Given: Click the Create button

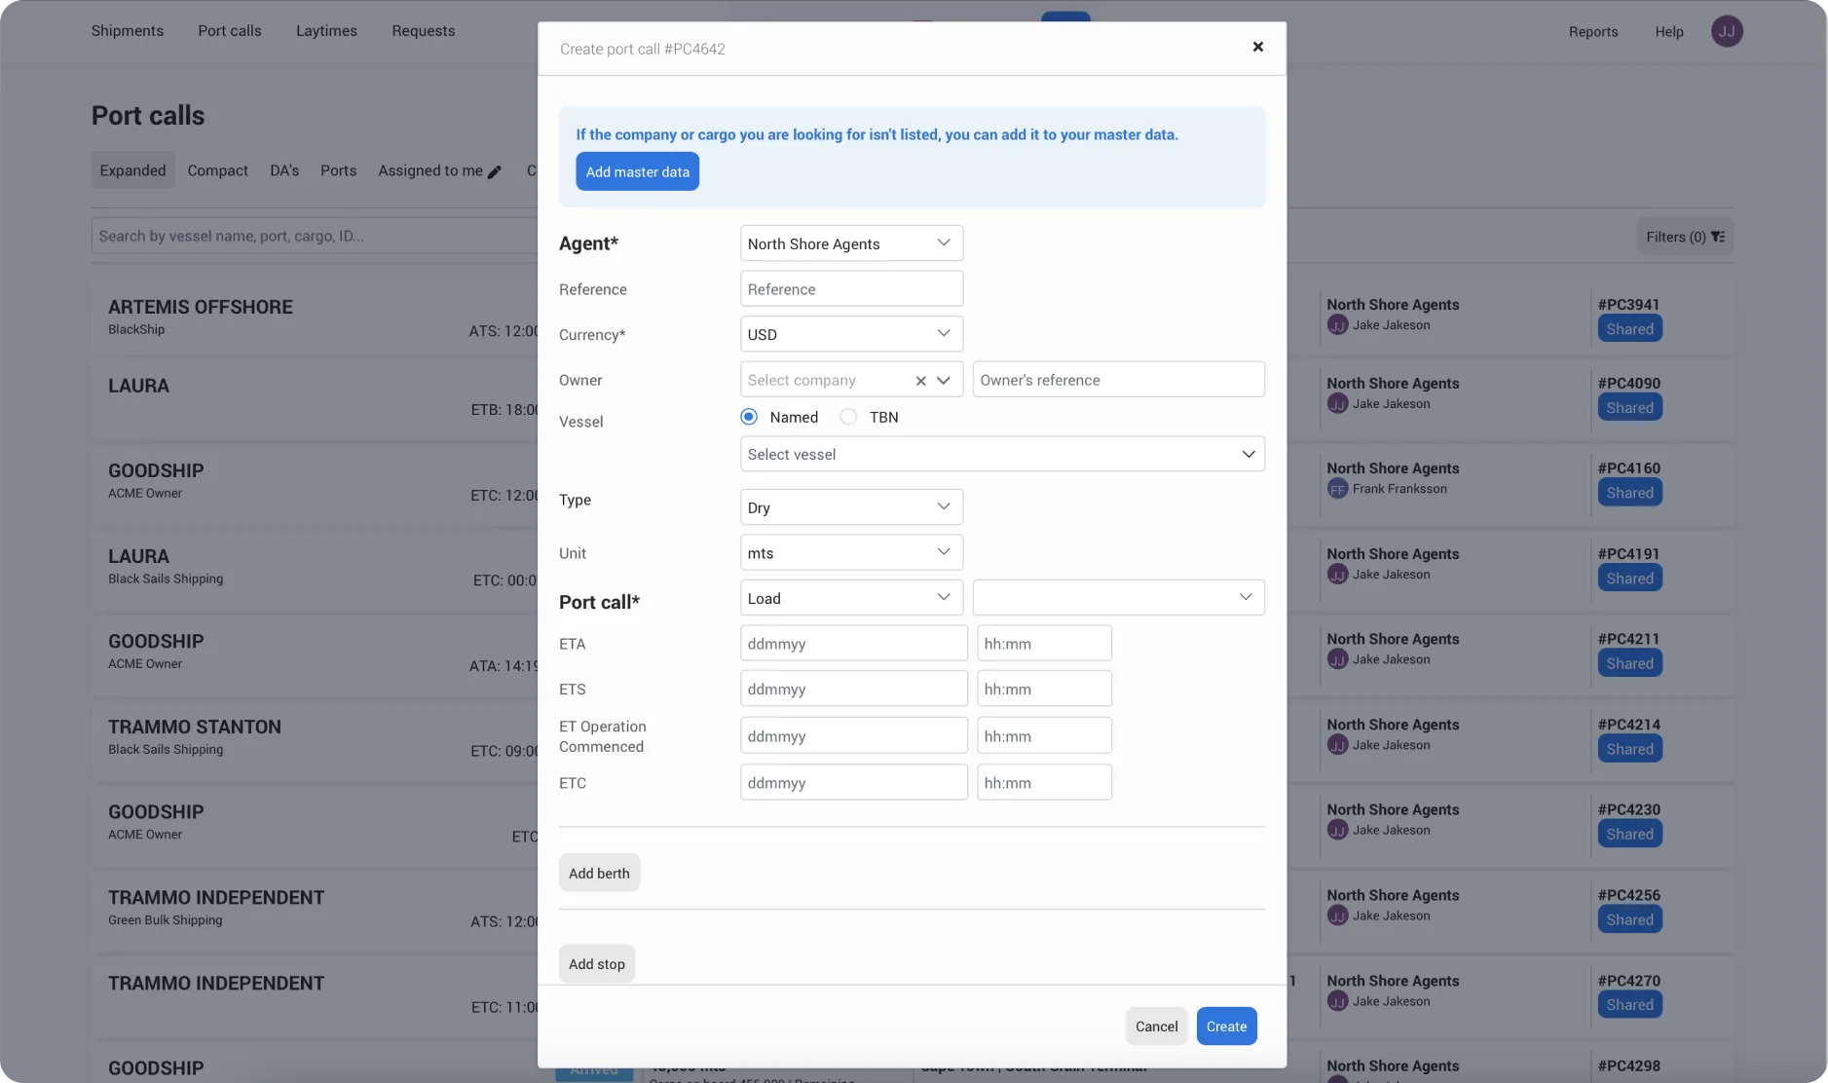Looking at the screenshot, I should tap(1226, 1026).
